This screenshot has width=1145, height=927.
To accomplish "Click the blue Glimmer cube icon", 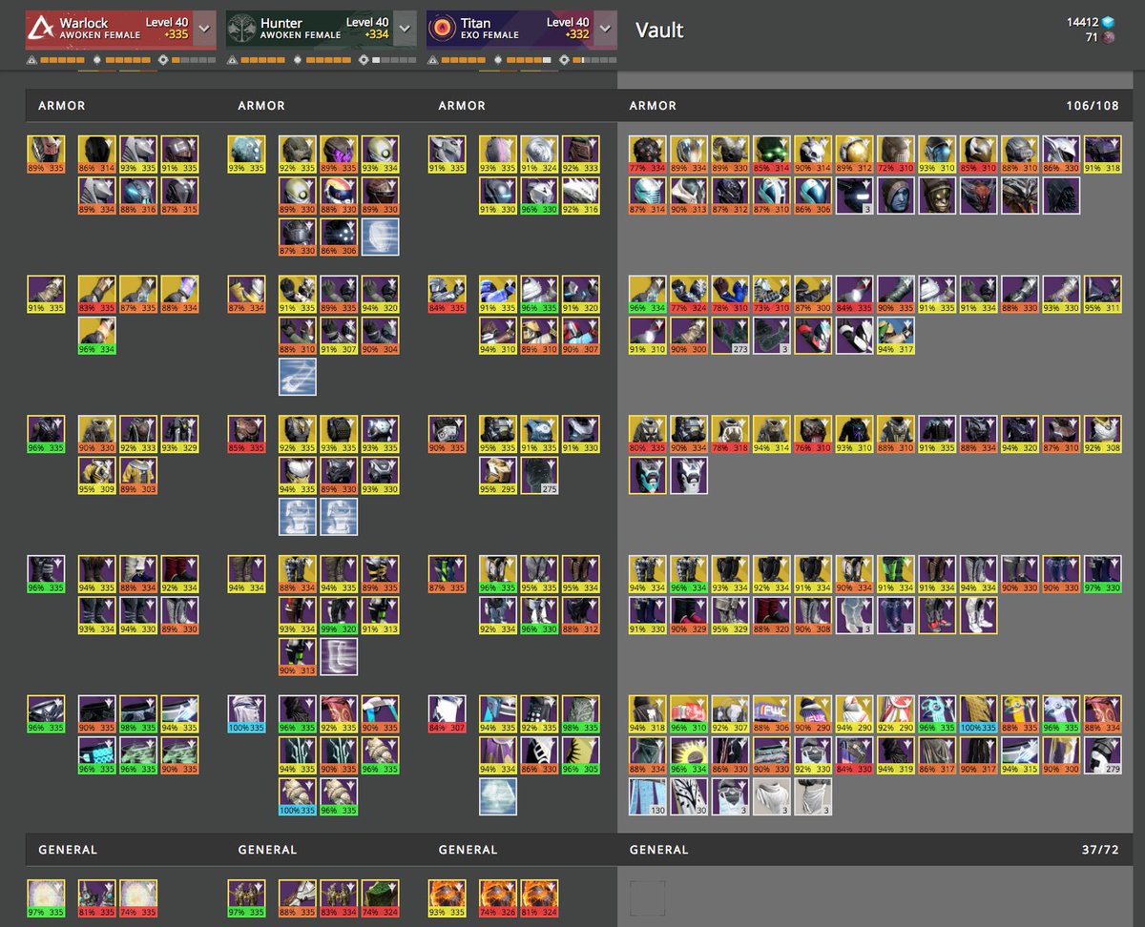I will point(1109,22).
